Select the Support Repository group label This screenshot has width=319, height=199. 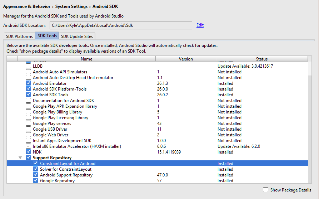(52, 158)
